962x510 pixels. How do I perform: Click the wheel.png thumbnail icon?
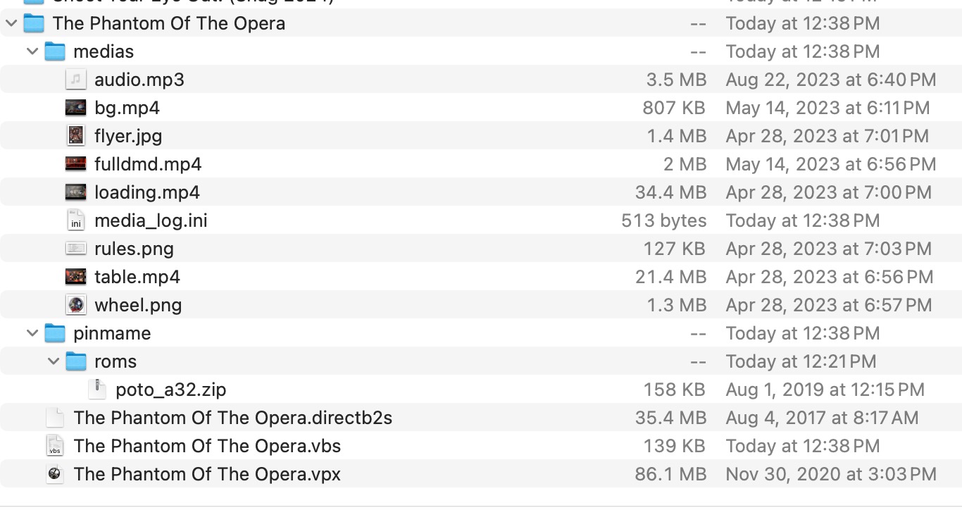pos(75,305)
